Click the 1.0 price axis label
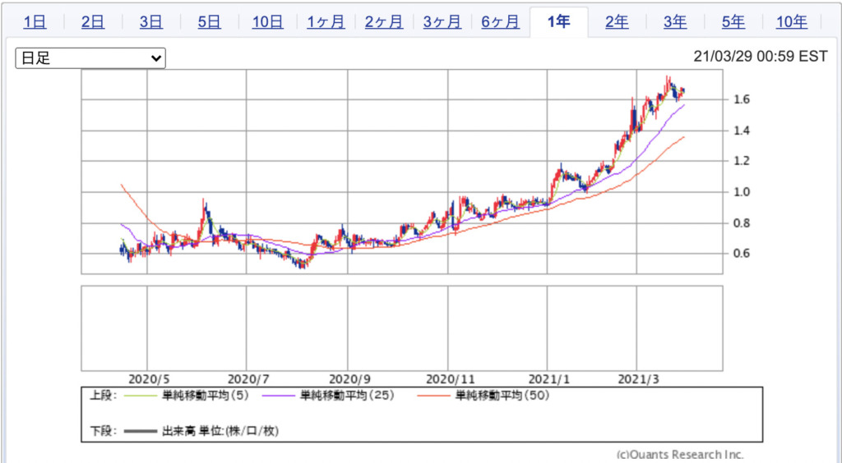Screen dimensions: 842x463 [742, 192]
